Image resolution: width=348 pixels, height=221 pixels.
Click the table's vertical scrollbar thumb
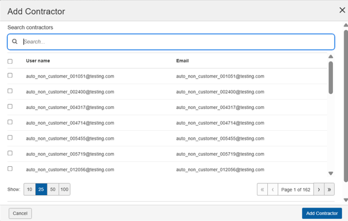pos(330,78)
